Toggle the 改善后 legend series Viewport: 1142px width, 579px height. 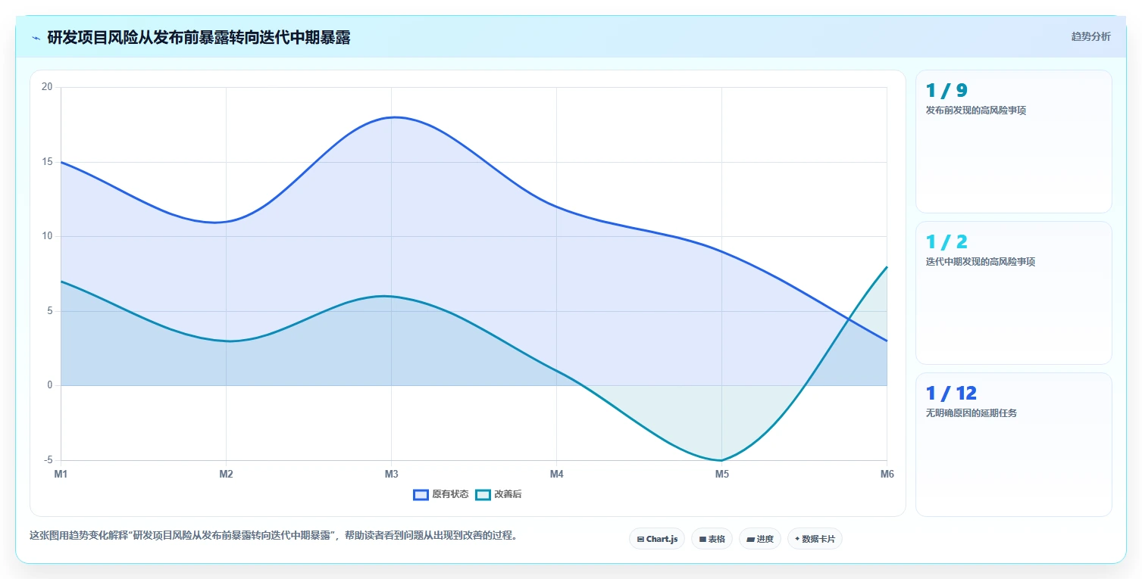pyautogui.click(x=499, y=494)
